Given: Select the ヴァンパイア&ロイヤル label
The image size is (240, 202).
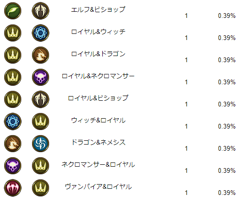Looking at the screenshot, I should coord(98,186).
